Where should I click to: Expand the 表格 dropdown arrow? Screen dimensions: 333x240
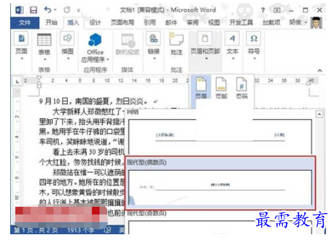[x=45, y=59]
